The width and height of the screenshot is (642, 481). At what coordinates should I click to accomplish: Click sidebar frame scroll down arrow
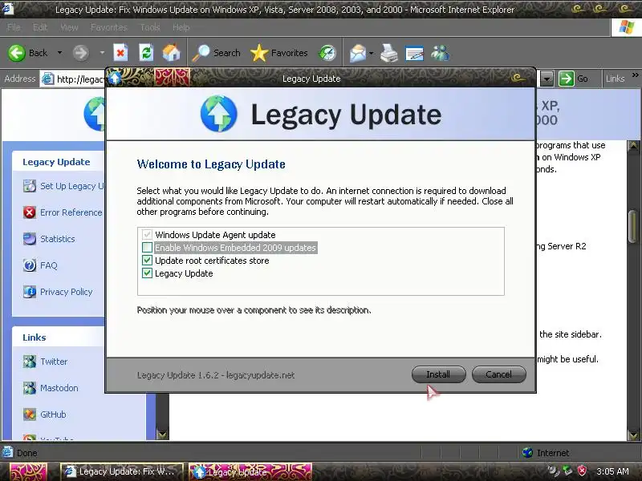point(163,435)
